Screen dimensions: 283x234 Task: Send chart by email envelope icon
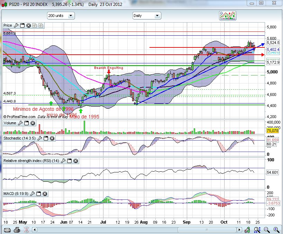7,230
